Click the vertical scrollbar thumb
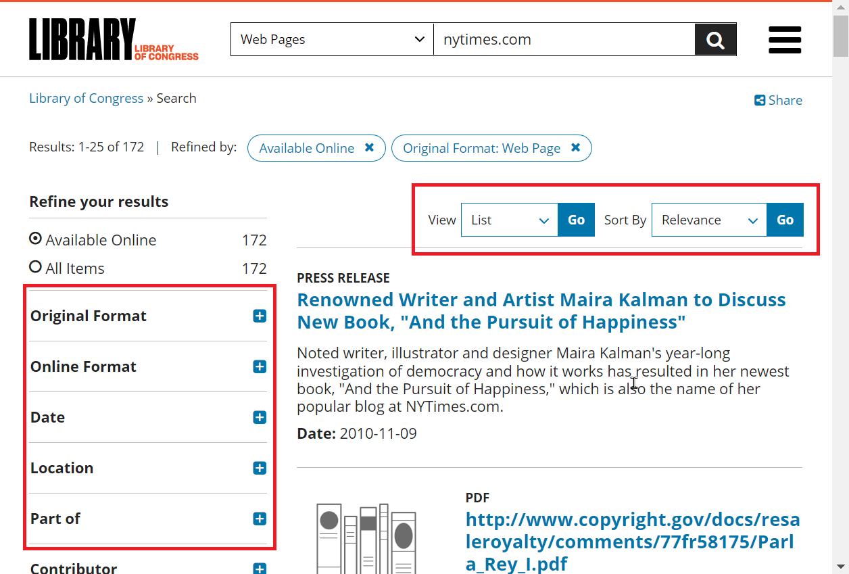 pyautogui.click(x=840, y=37)
